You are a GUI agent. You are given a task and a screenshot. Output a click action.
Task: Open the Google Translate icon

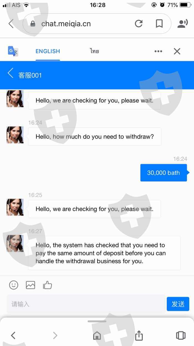pyautogui.click(x=13, y=51)
